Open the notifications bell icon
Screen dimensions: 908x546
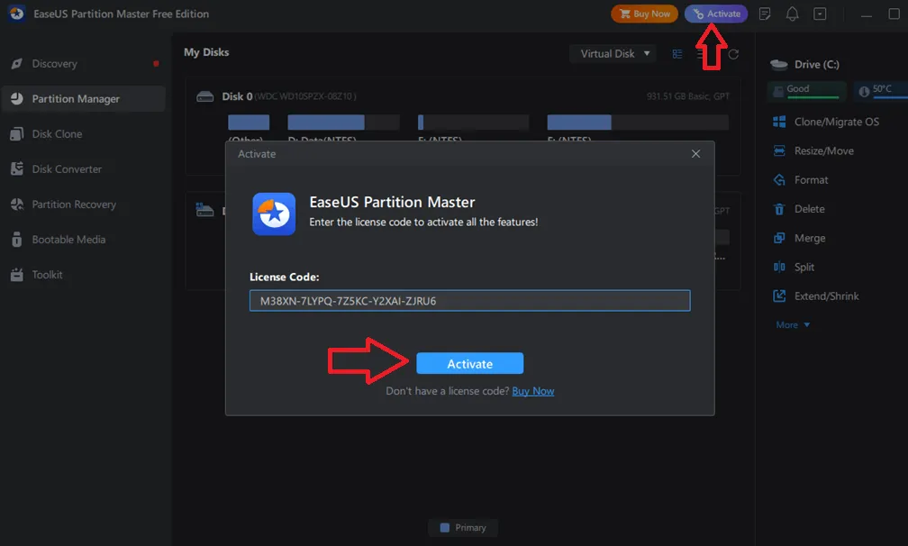(792, 14)
